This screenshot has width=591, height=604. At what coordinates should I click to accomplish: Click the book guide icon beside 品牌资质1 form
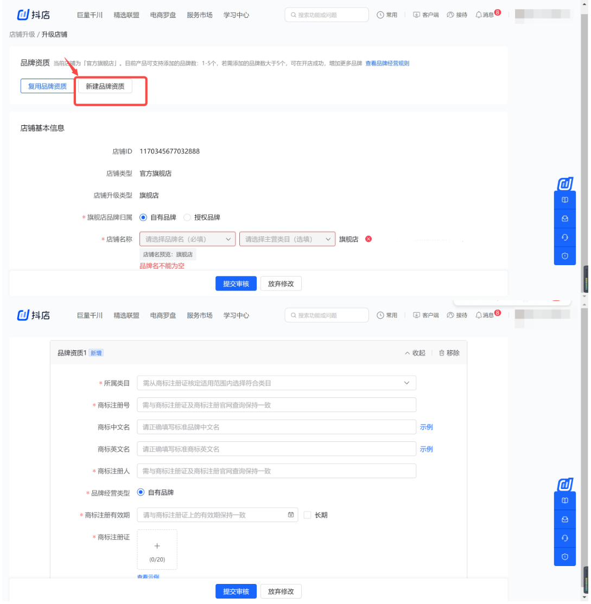coord(564,500)
